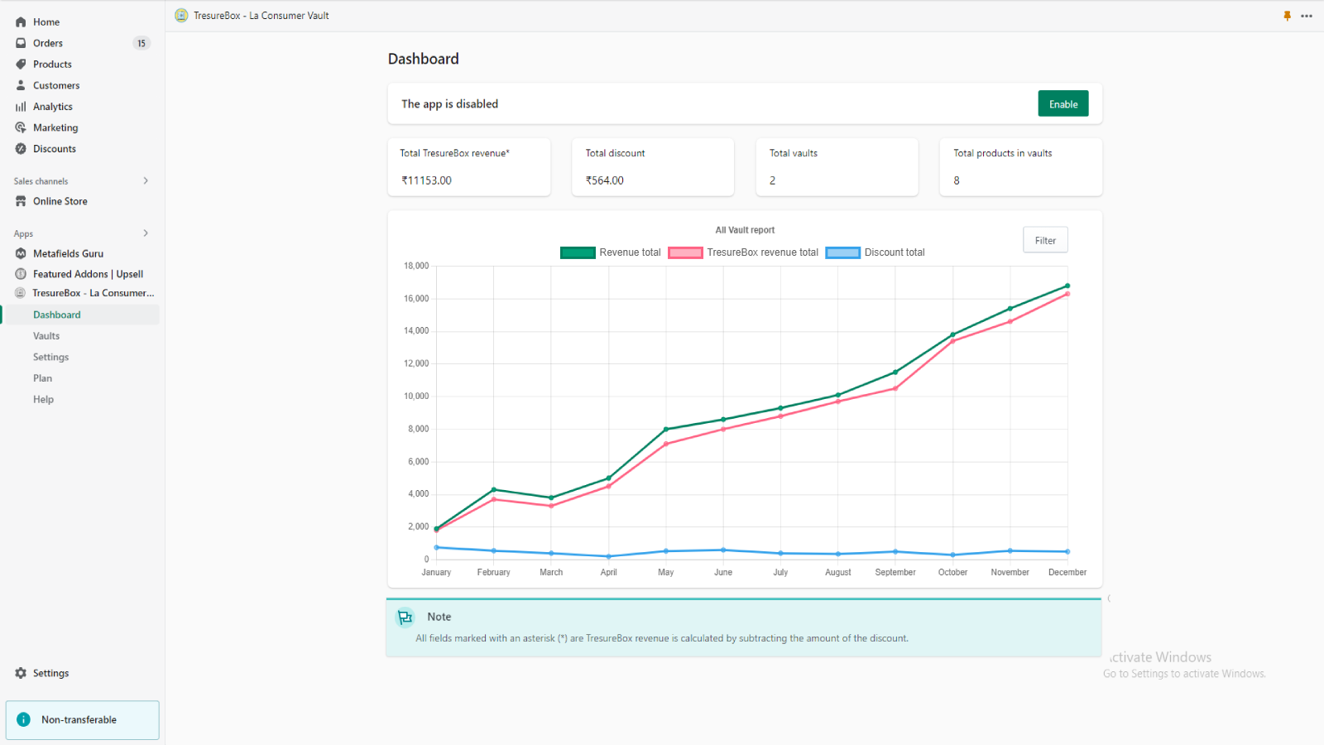Click 'The app is disabled' text
This screenshot has height=745, width=1324.
click(x=450, y=104)
